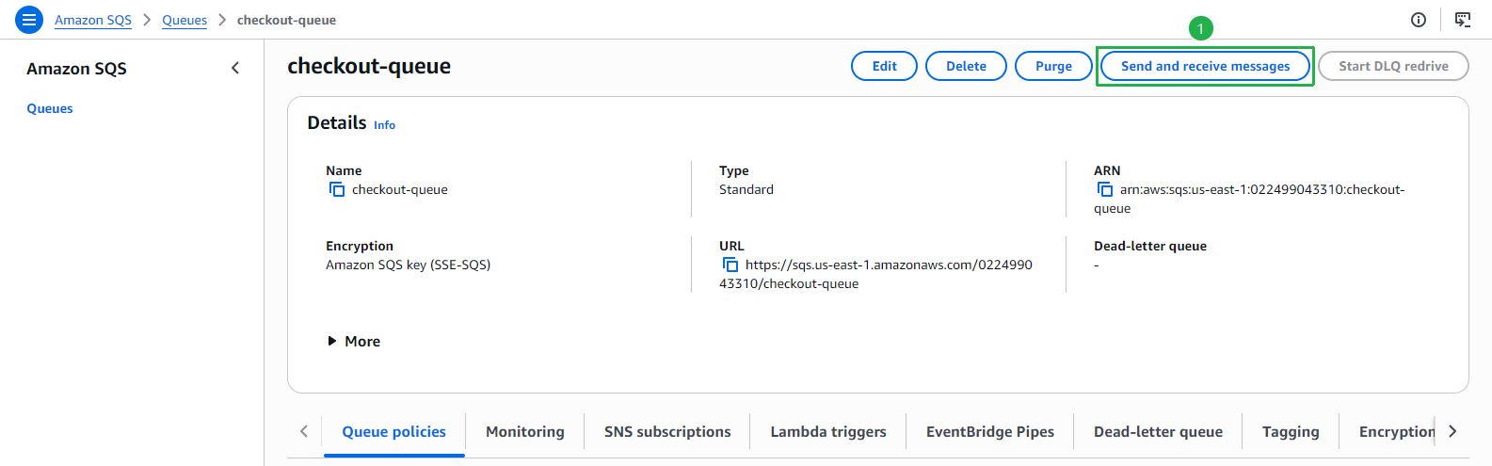Screen dimensions: 1492x466
Task: Select the Lambda triggers tab
Action: [x=828, y=431]
